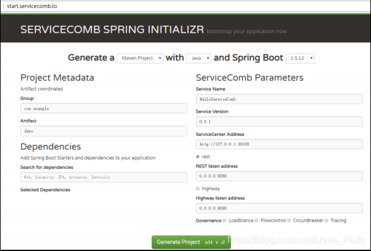
Task: Click the Project Metadata heading
Action: pyautogui.click(x=57, y=77)
